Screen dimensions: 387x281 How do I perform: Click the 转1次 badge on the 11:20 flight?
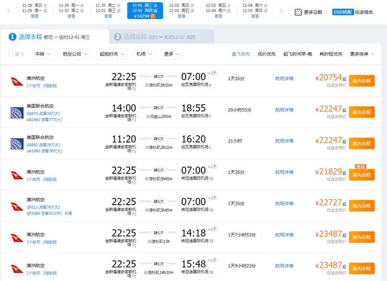click(159, 139)
